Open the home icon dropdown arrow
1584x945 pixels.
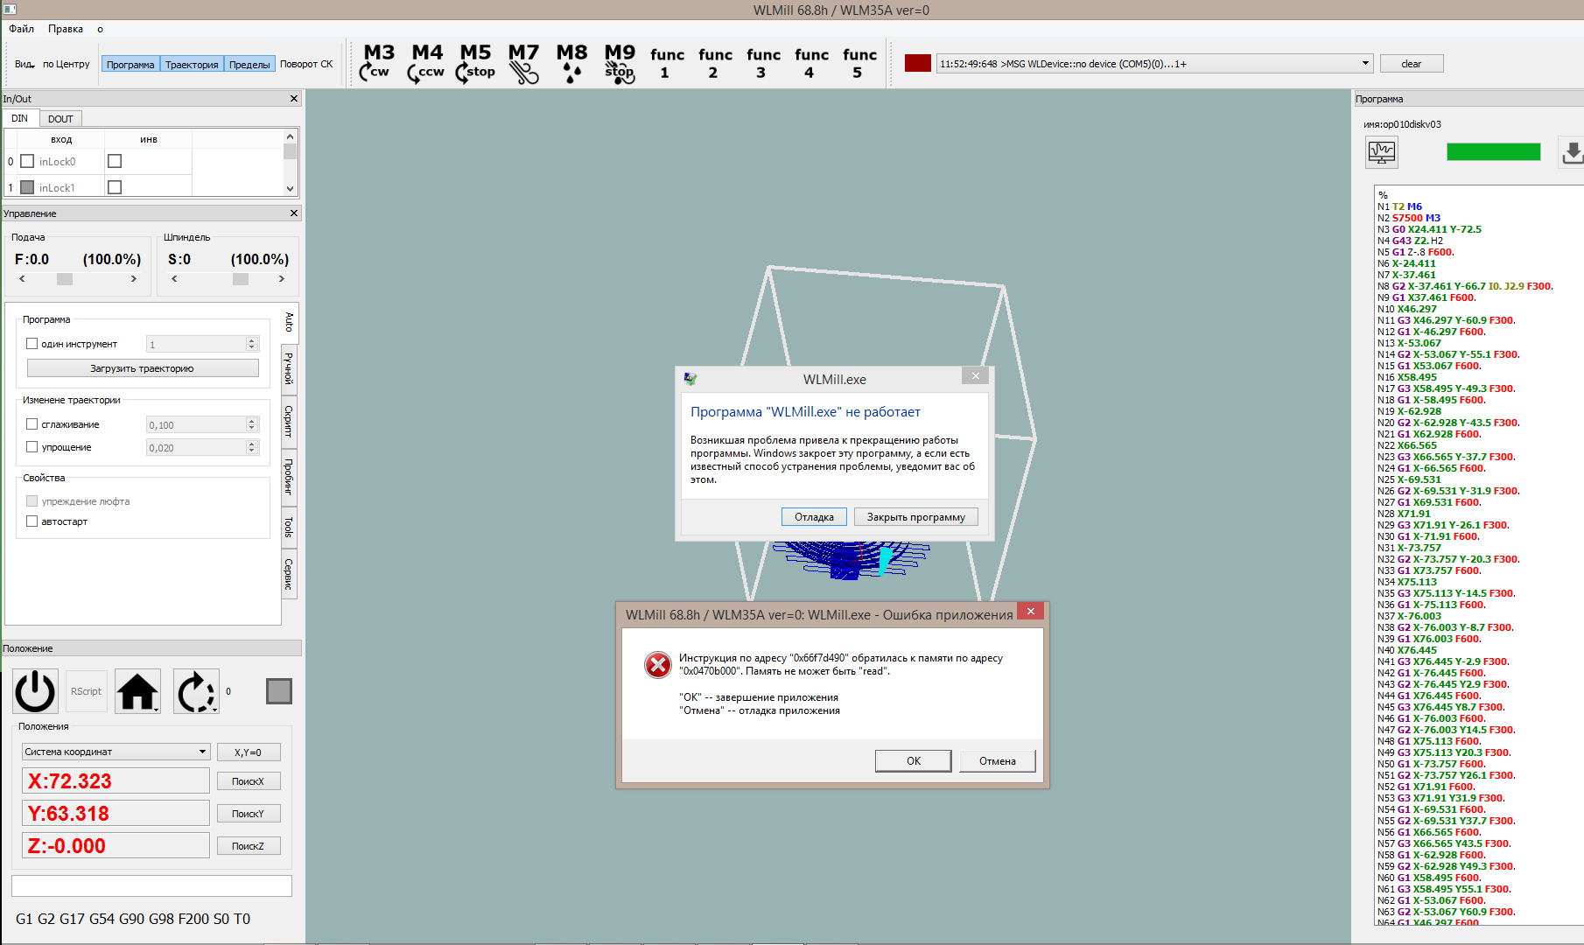pos(156,710)
